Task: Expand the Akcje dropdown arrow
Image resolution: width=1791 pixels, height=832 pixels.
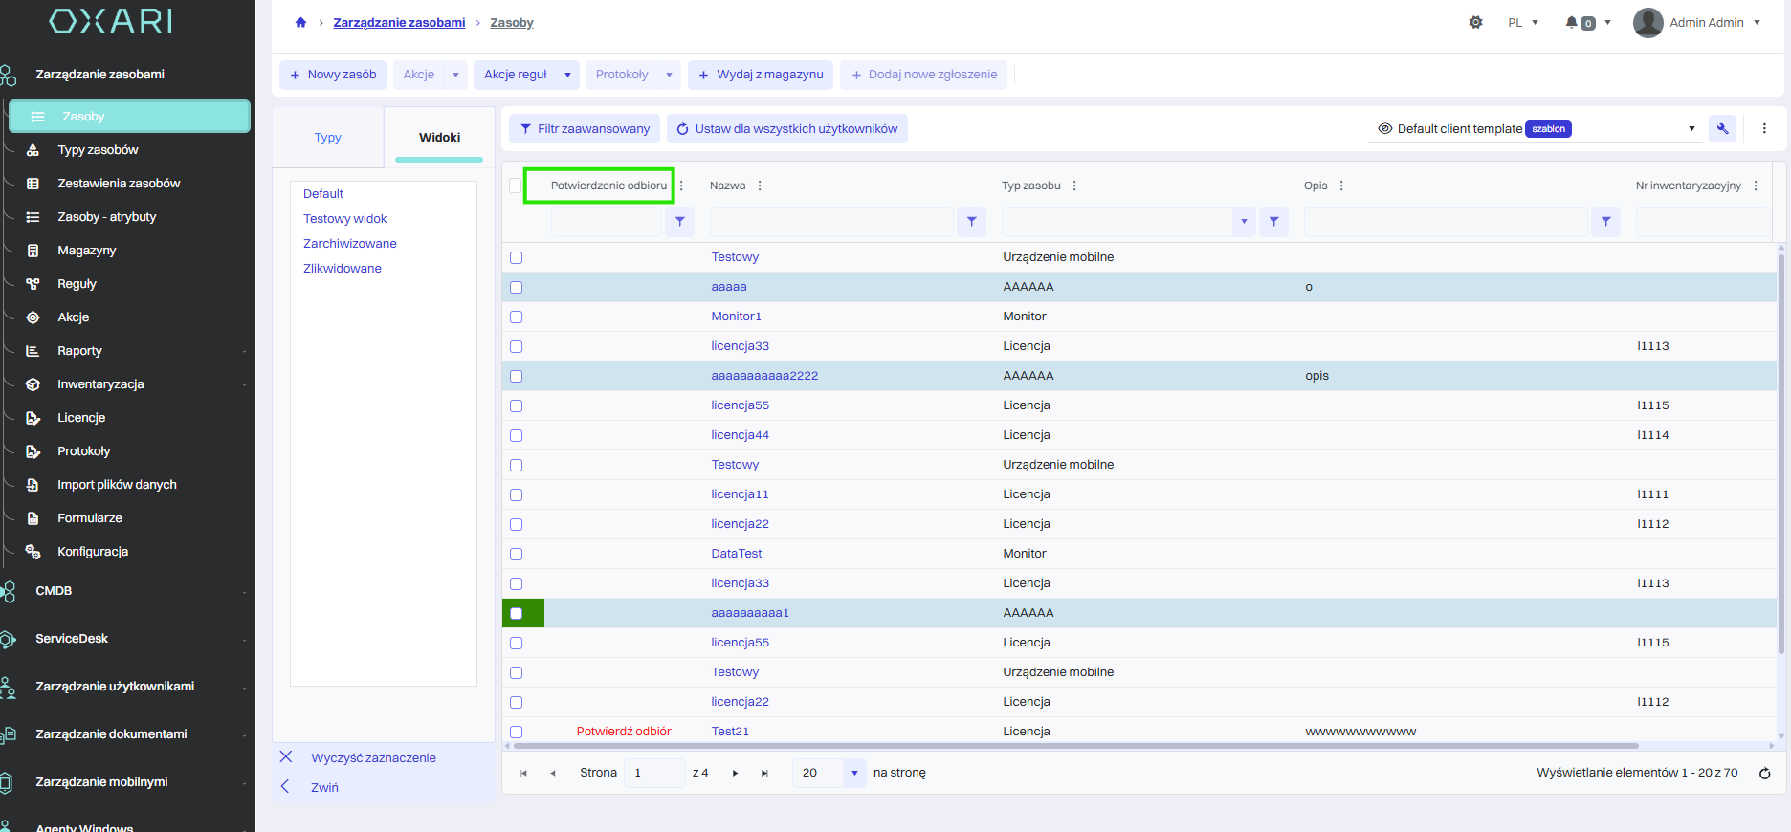Action: [455, 75]
